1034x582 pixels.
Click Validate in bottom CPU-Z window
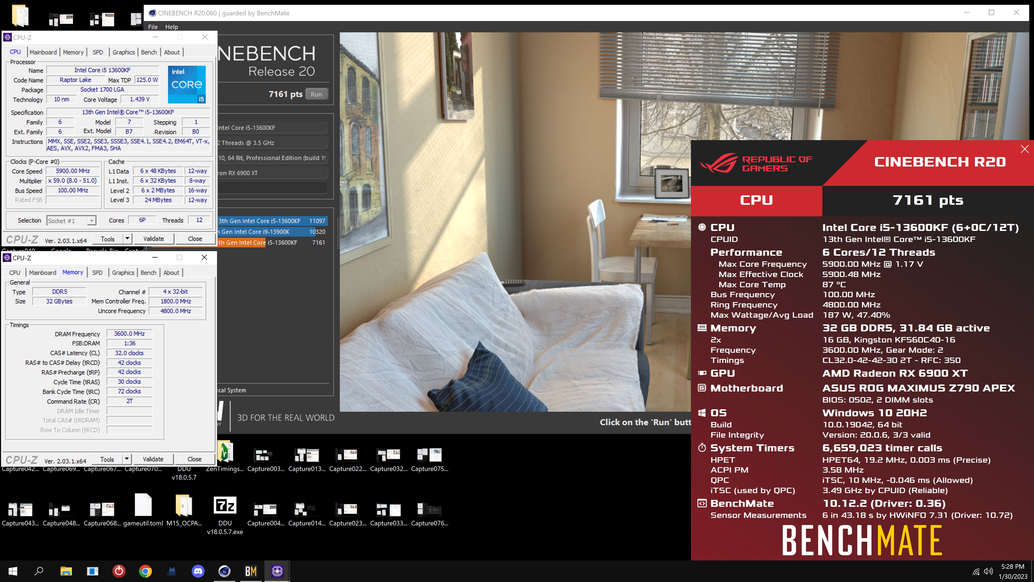(153, 459)
